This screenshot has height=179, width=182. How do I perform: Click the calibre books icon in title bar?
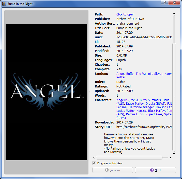point(4,4)
